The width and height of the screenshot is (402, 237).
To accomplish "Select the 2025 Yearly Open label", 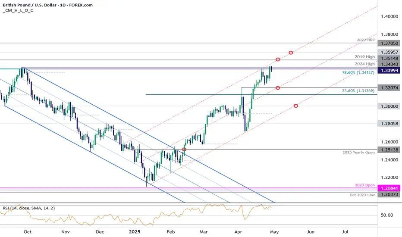I will coord(359,152).
